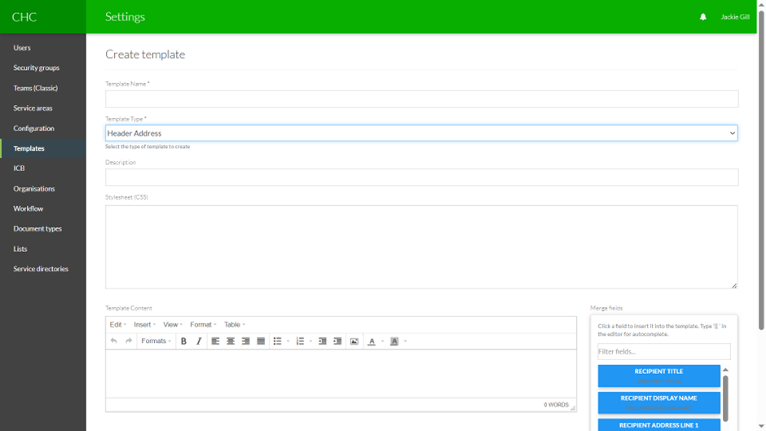Toggle bold formatting in editor
Viewport: 766px width, 431px height.
[x=183, y=341]
